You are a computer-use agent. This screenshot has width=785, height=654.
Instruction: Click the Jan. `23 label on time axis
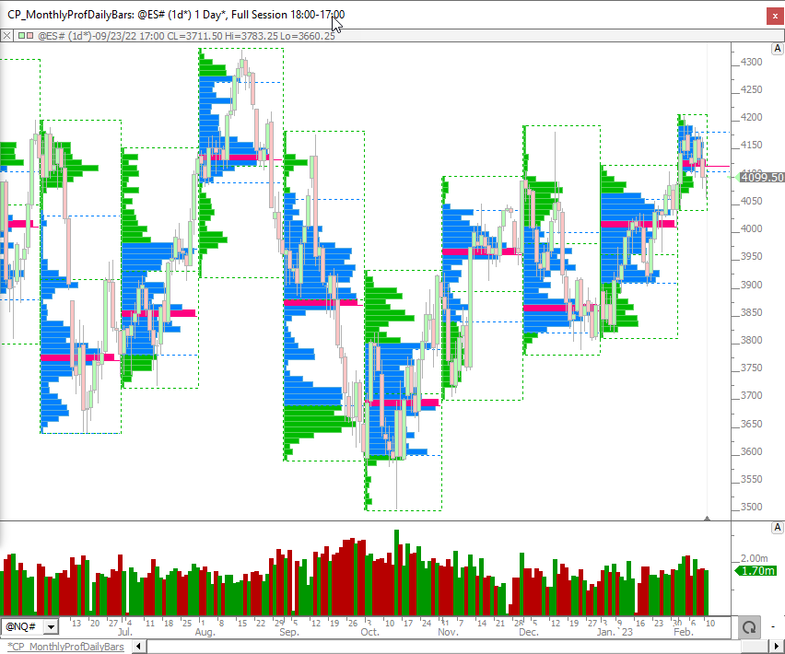615,632
